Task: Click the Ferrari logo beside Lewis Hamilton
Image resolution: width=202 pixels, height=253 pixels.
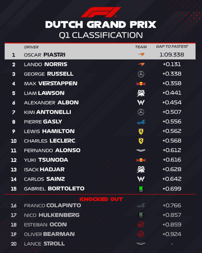Action: (x=141, y=131)
